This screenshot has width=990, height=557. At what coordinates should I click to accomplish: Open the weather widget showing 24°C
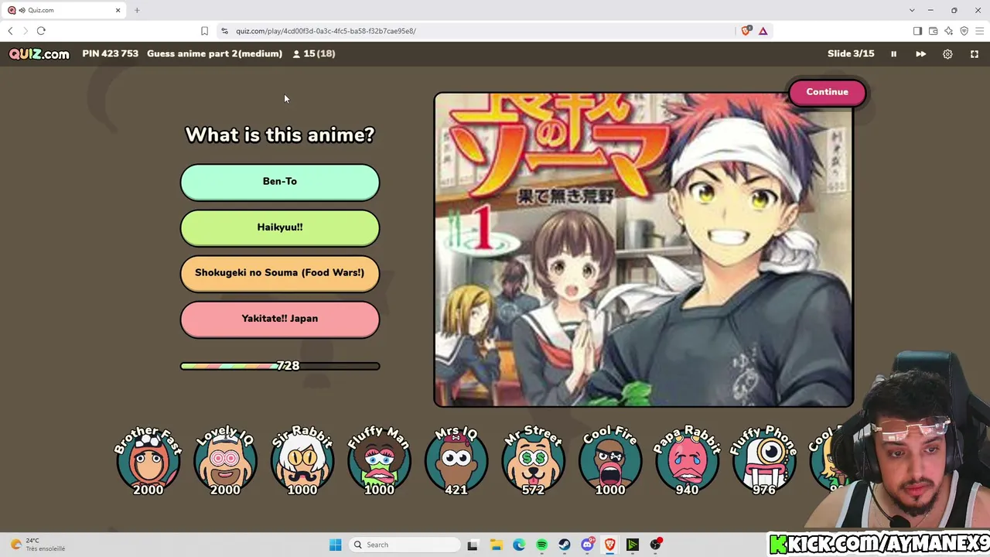click(x=37, y=545)
